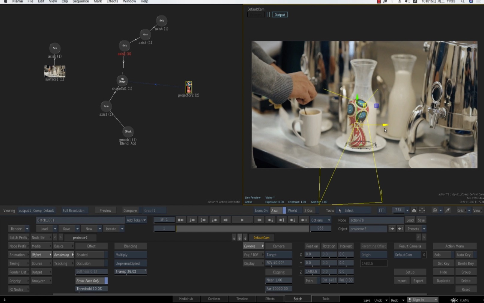
Task: Open the dual-view layout icon
Action: click(x=381, y=210)
